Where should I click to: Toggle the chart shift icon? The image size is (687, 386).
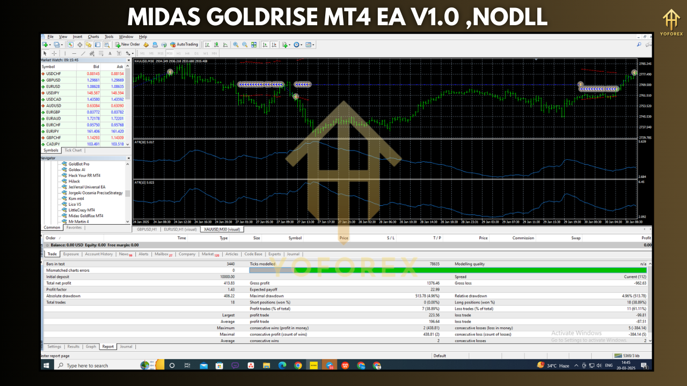(x=274, y=44)
